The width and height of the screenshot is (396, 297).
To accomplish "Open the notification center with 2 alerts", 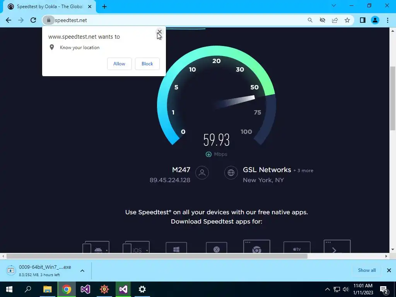I will pos(384,290).
